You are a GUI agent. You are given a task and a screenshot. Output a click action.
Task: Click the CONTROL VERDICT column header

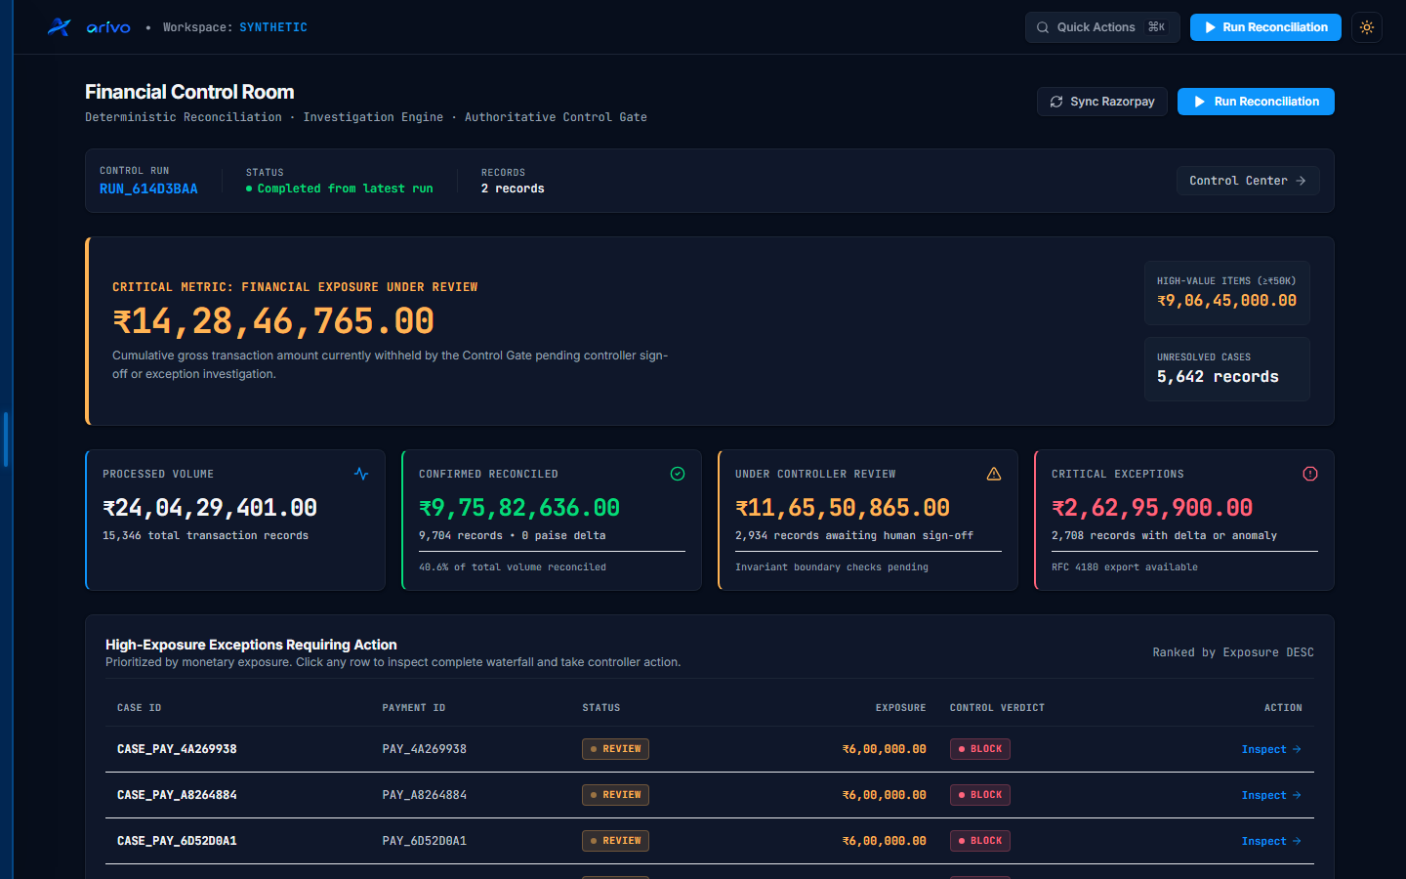coord(997,708)
